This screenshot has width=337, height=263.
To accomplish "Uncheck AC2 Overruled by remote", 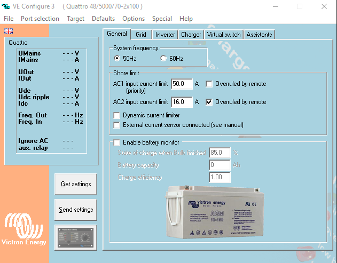I will [209, 102].
